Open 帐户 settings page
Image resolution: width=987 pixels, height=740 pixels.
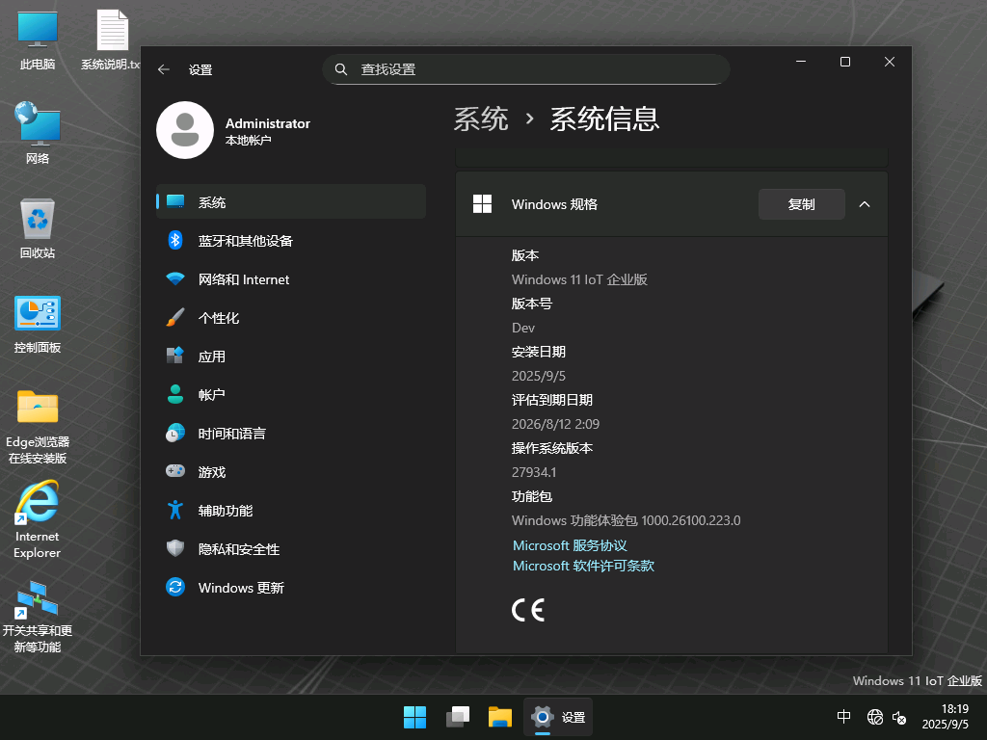291,394
